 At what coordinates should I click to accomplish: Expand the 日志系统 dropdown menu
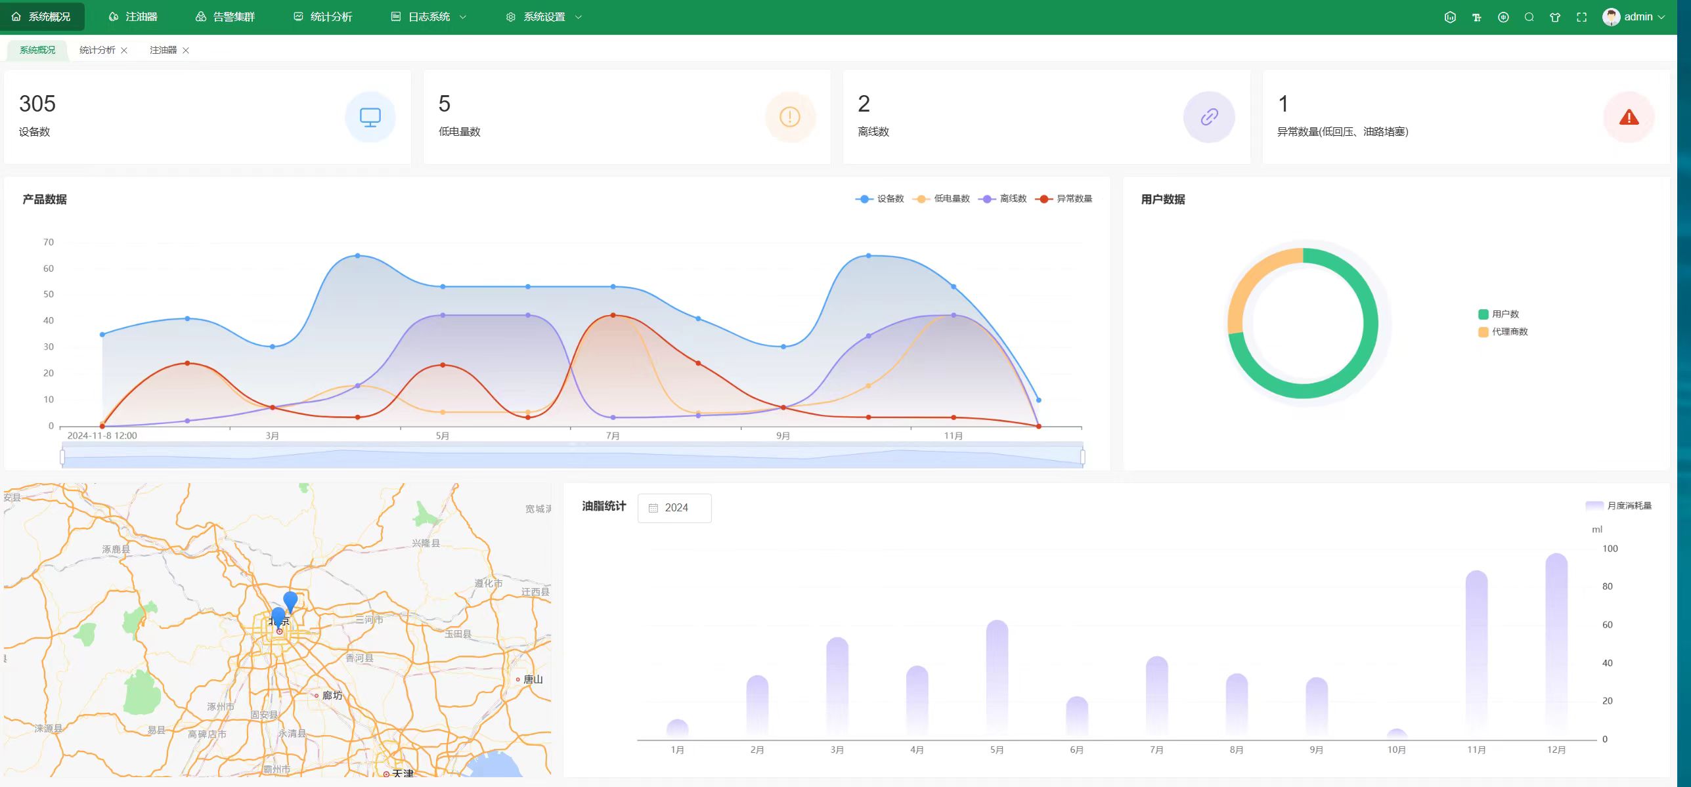point(428,17)
